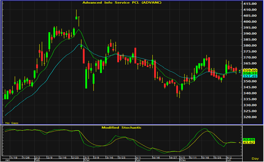Click the Advanced Info Service PCL (ADVANC) chart title
Viewport: 264px width, 162px height.
[122, 3]
